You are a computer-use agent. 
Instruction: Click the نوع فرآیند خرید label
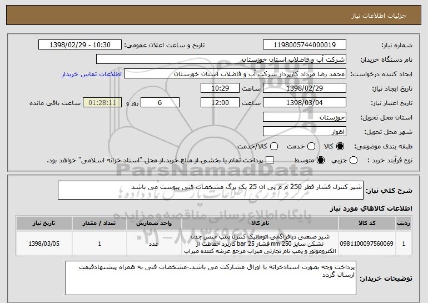click(x=390, y=161)
